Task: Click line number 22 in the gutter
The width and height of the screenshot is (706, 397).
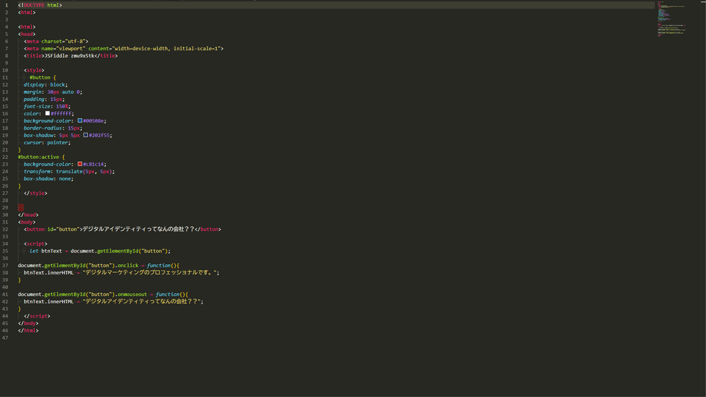Action: point(5,157)
